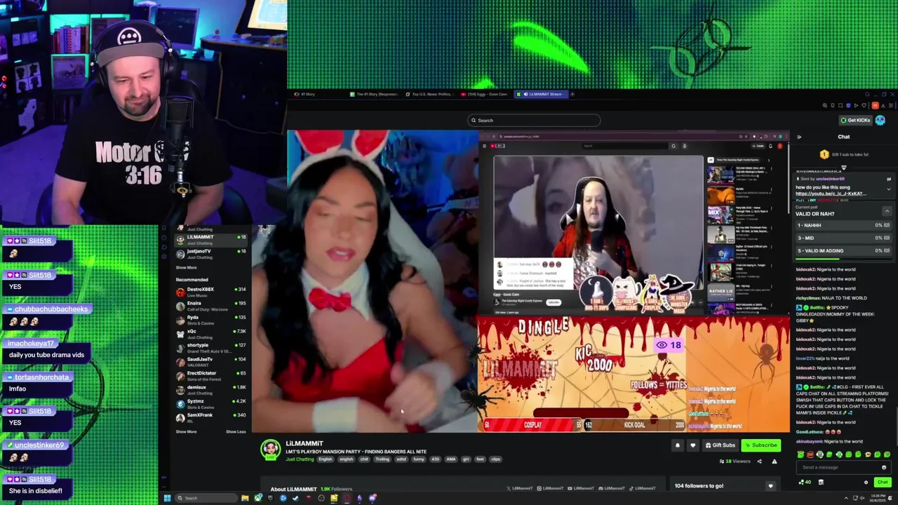Open justjanoTV channel in the sidebar
Viewport: 898px width, 505px height.
[x=210, y=253]
